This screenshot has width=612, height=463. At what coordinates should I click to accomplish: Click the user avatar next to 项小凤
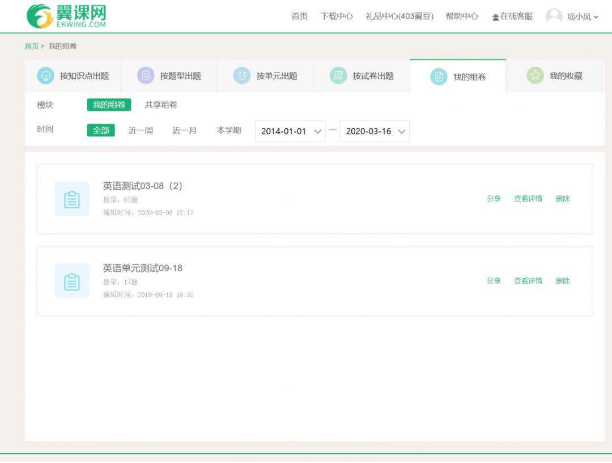(x=554, y=16)
